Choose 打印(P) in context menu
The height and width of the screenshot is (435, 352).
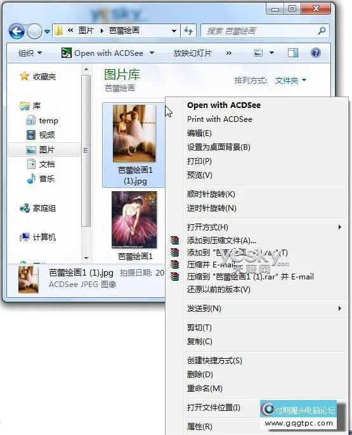click(199, 161)
